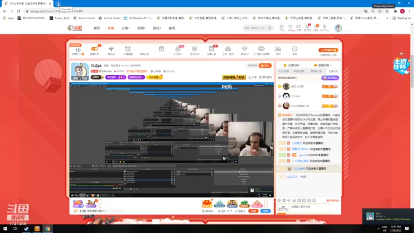The width and height of the screenshot is (414, 233).
Task: Open the waveform icon in streamer toolbar
Action: click(x=111, y=49)
